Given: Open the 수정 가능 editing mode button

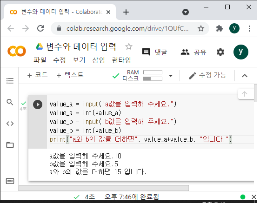Looking at the screenshot, I should (207, 76).
